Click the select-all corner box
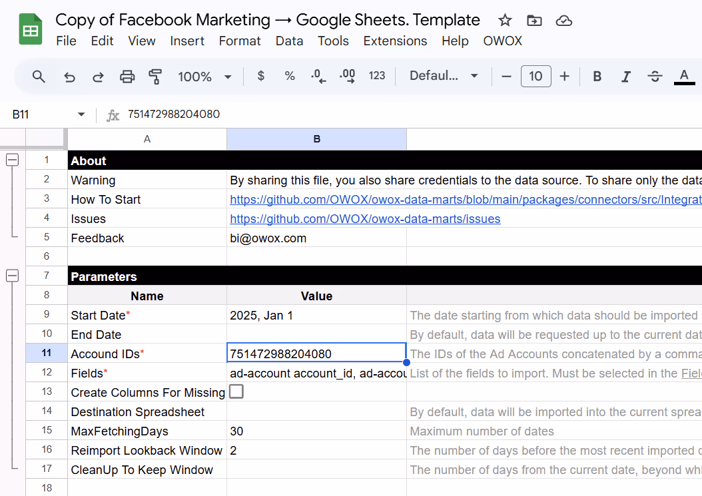 pos(47,138)
